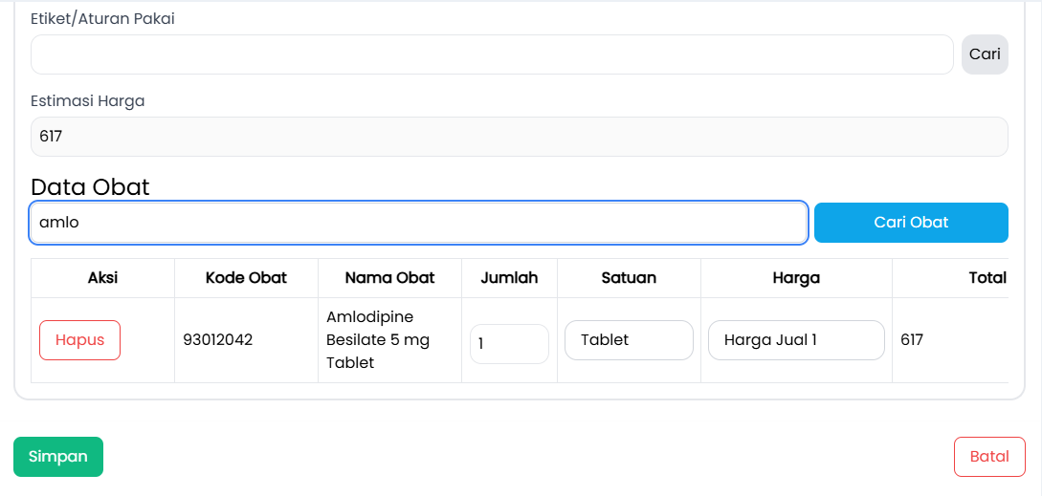Click the Jumlah column header
Screen dimensions: 1042x496
[x=509, y=278]
